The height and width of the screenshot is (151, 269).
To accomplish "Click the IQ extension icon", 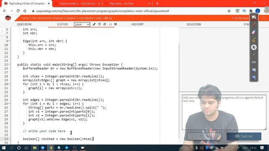I will (244, 11).
